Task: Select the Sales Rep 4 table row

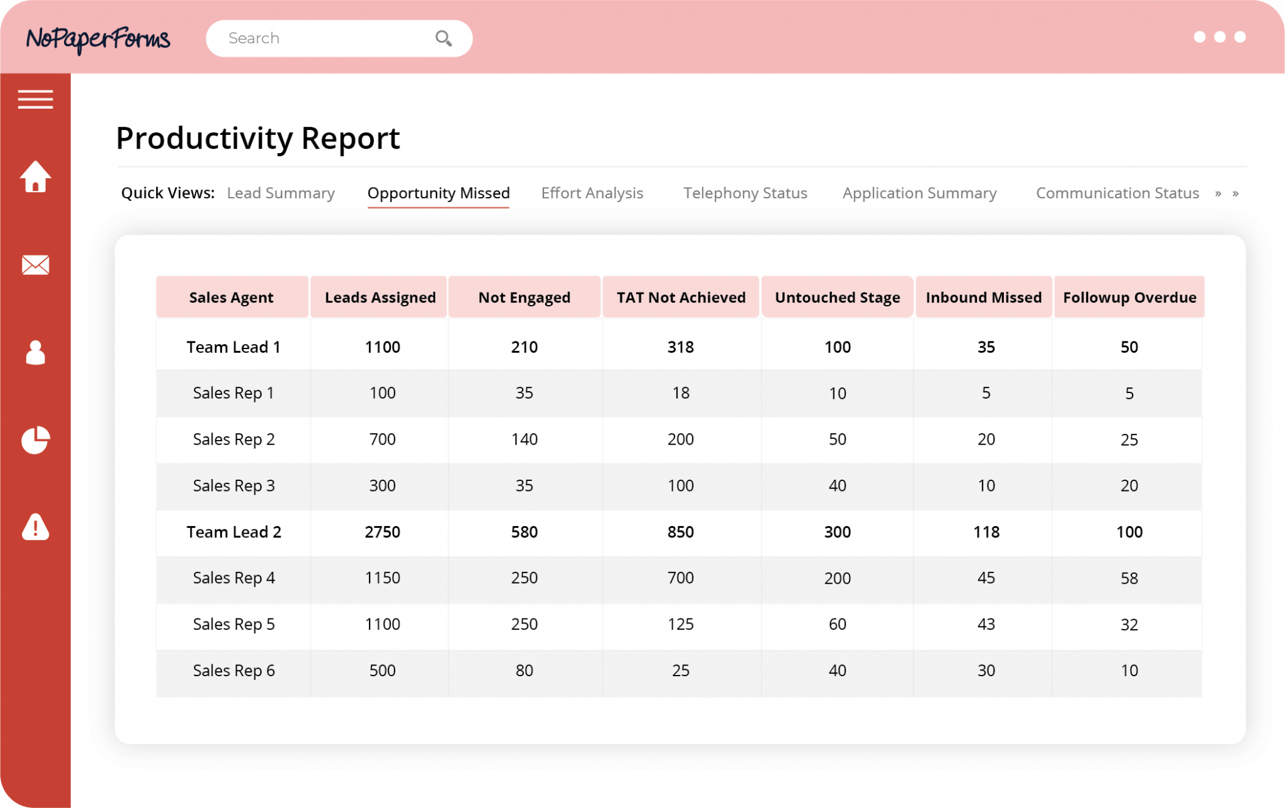Action: [x=233, y=578]
